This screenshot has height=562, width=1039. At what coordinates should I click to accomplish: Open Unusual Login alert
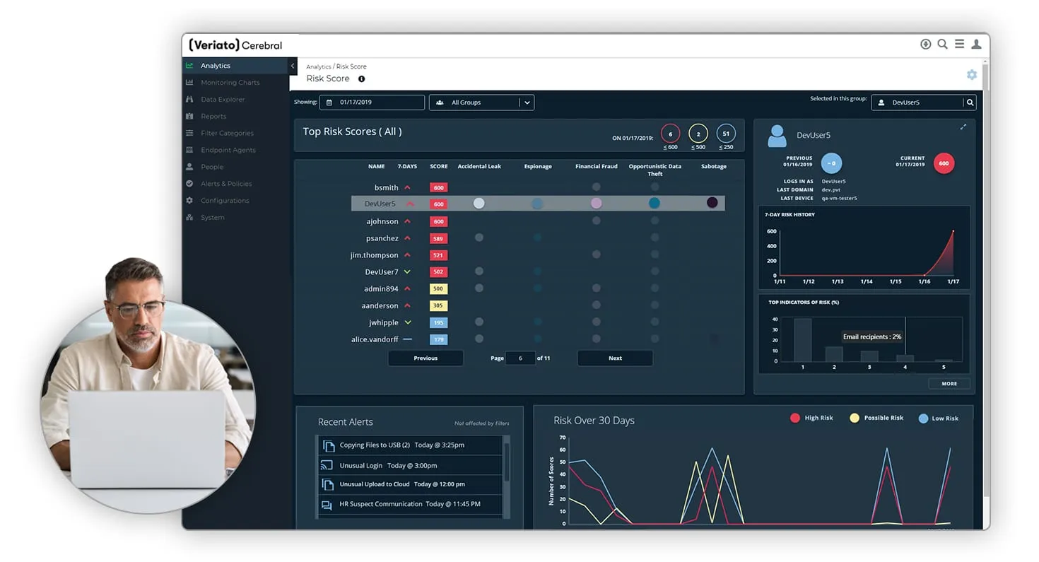[409, 465]
